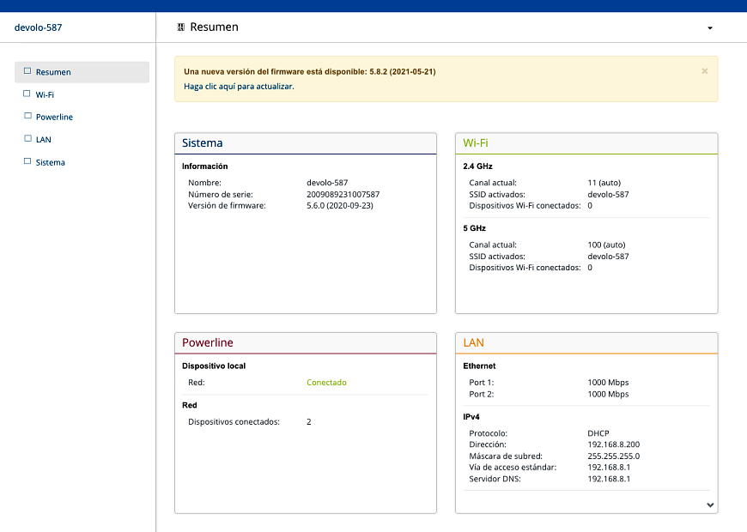Click the Port 1 speed 1000 Mbps

609,383
